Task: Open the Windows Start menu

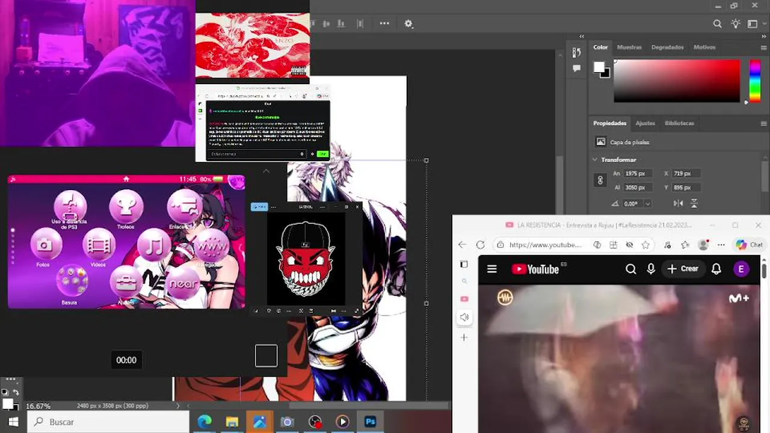Action: click(13, 422)
